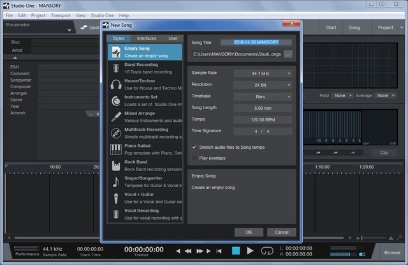Open the Transport menu
The width and height of the screenshot is (408, 265).
tap(61, 15)
